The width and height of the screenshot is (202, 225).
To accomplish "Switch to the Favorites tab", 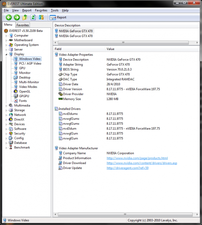I will coord(23,25).
